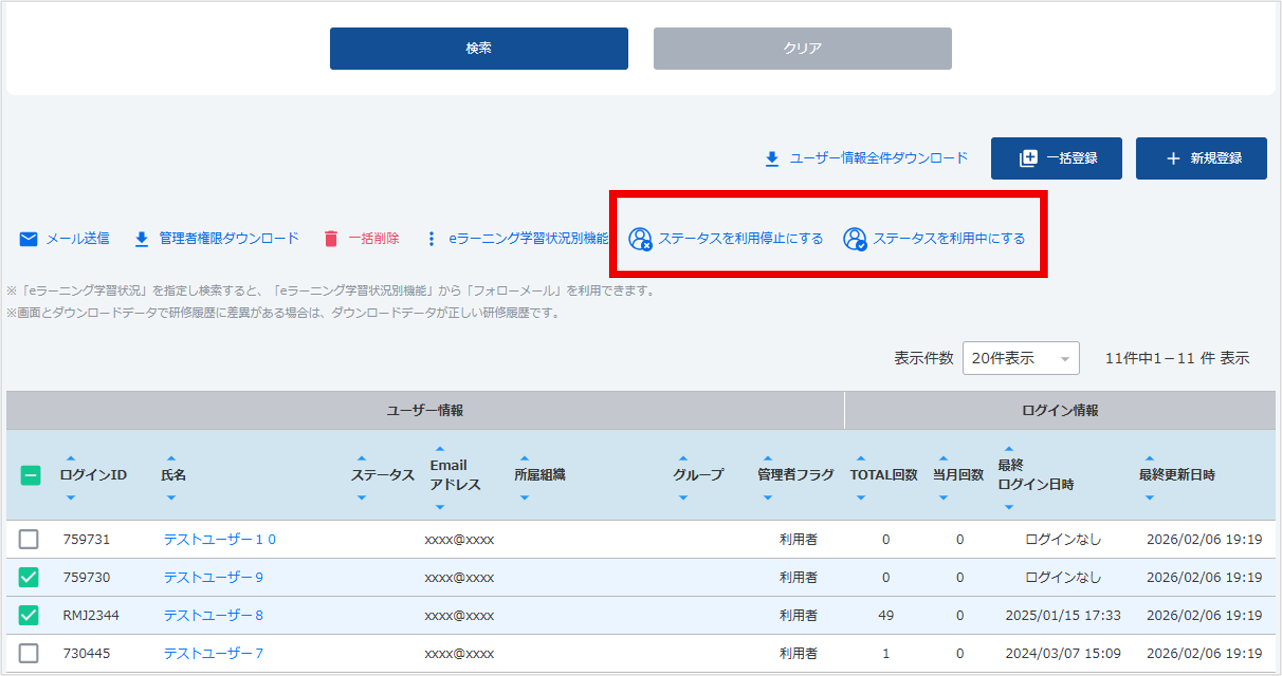
Task: Open the テストユーザー8 name link
Action: click(x=213, y=615)
